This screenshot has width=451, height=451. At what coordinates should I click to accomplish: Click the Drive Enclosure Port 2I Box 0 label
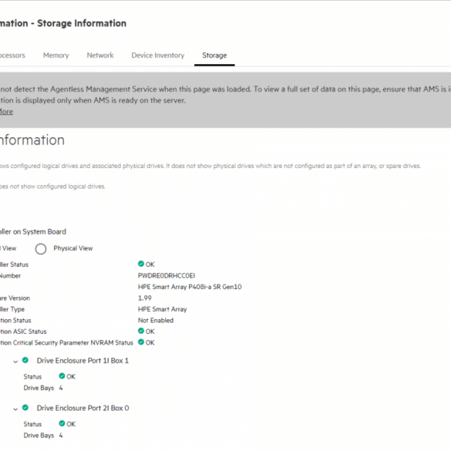[82, 408]
